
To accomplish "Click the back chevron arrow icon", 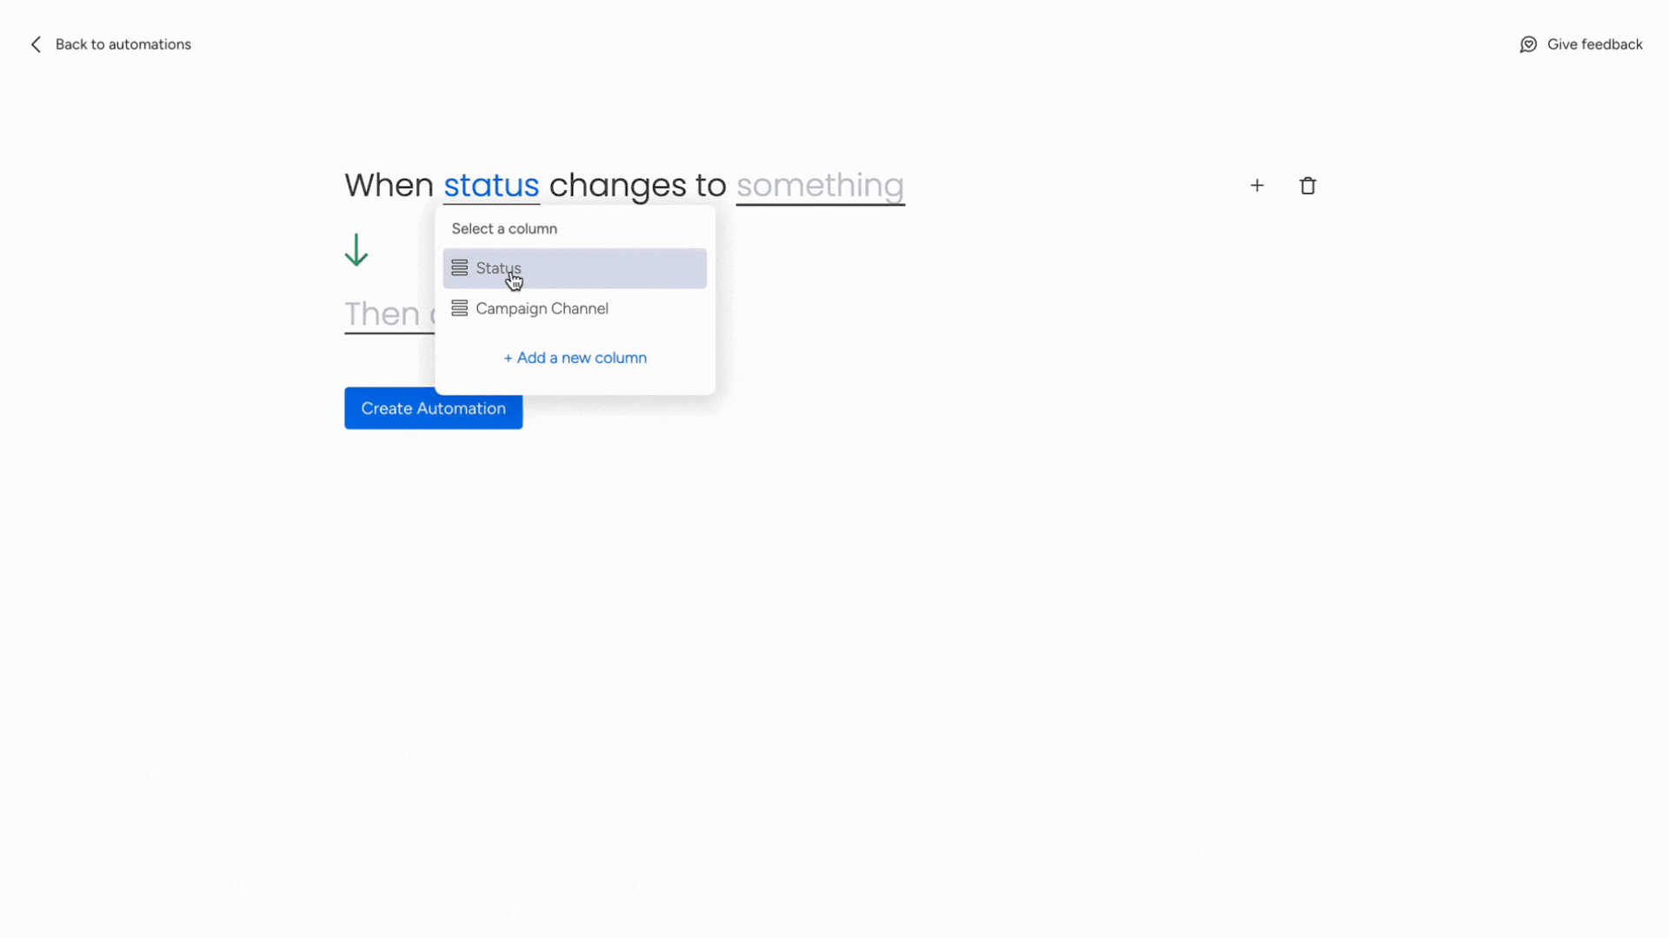I will (x=36, y=44).
